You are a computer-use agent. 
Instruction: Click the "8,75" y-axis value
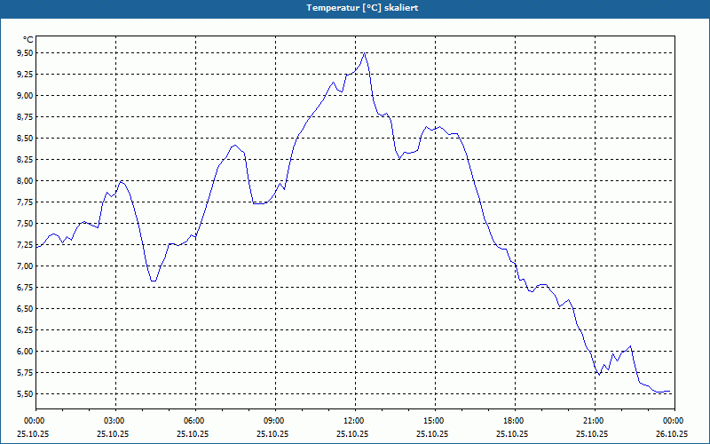coord(25,117)
